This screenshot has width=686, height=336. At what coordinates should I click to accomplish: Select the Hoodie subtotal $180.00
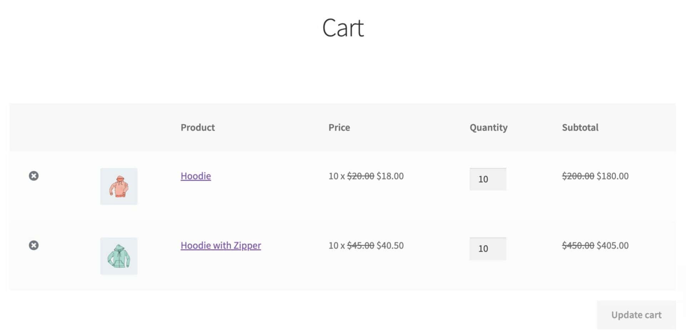(612, 176)
